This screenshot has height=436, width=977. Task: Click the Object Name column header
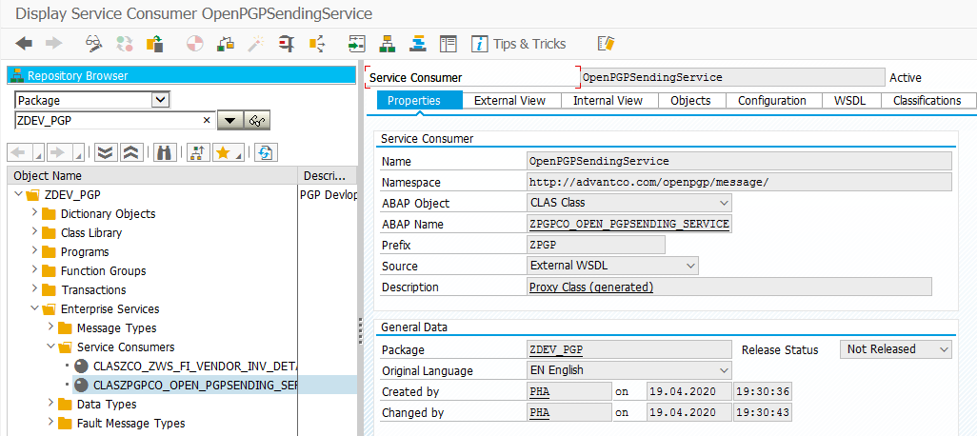click(x=152, y=176)
